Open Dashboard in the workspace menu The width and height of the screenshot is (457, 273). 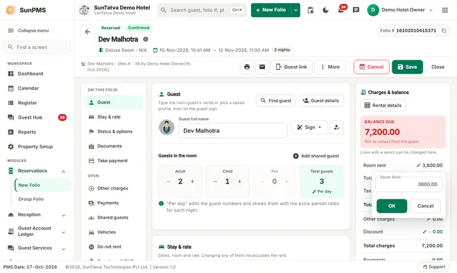tap(37, 74)
